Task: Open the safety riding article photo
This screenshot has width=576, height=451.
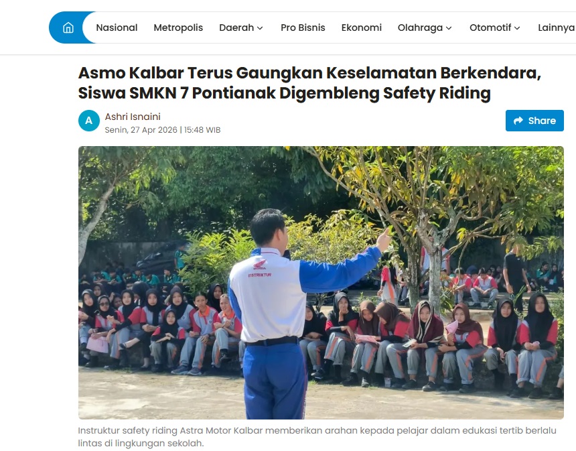Action: pos(321,283)
